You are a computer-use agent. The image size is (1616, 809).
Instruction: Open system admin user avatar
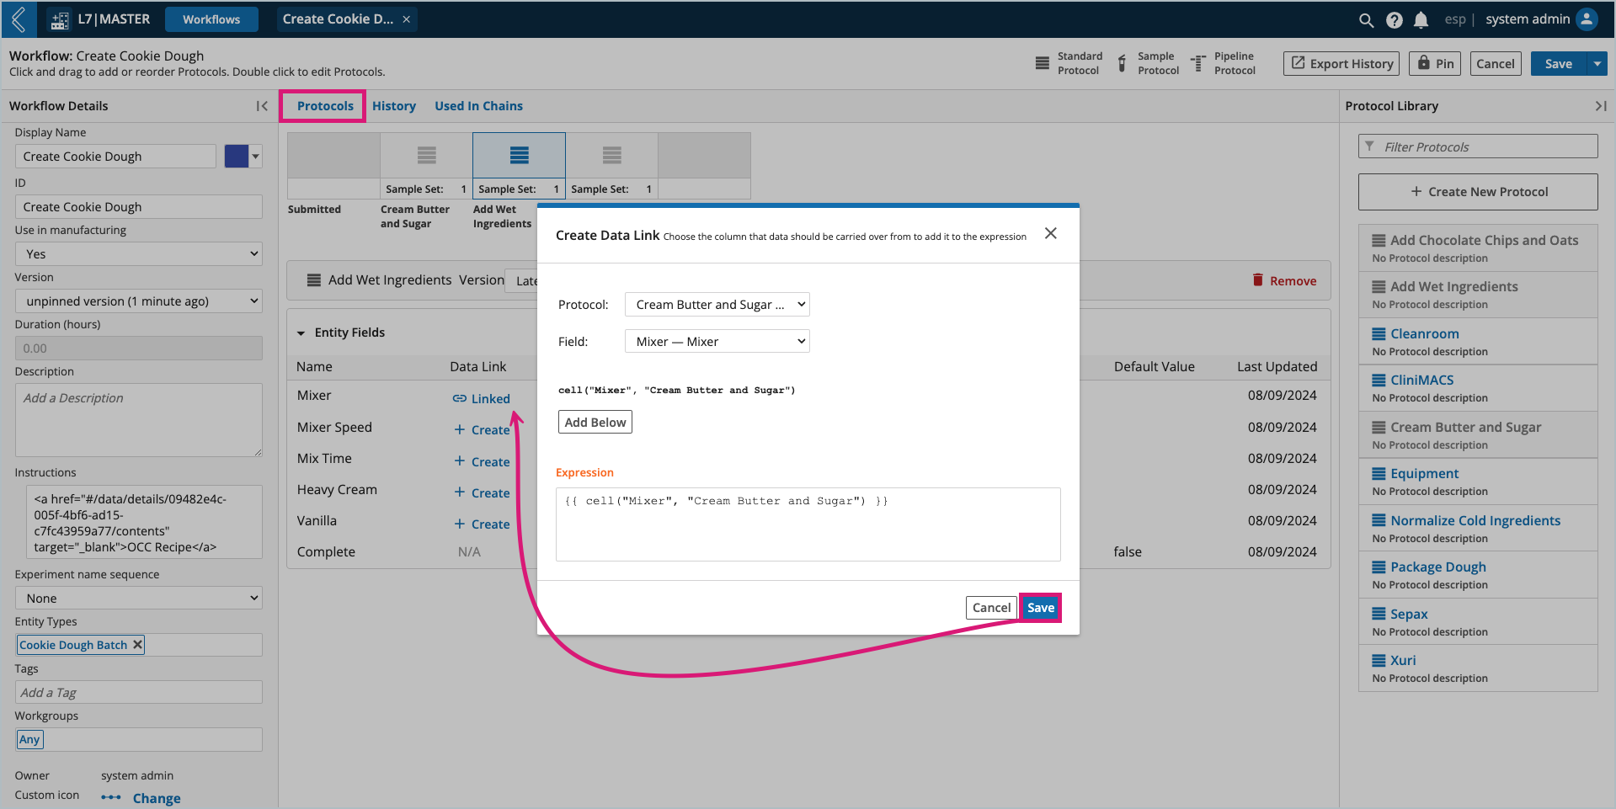click(x=1587, y=19)
